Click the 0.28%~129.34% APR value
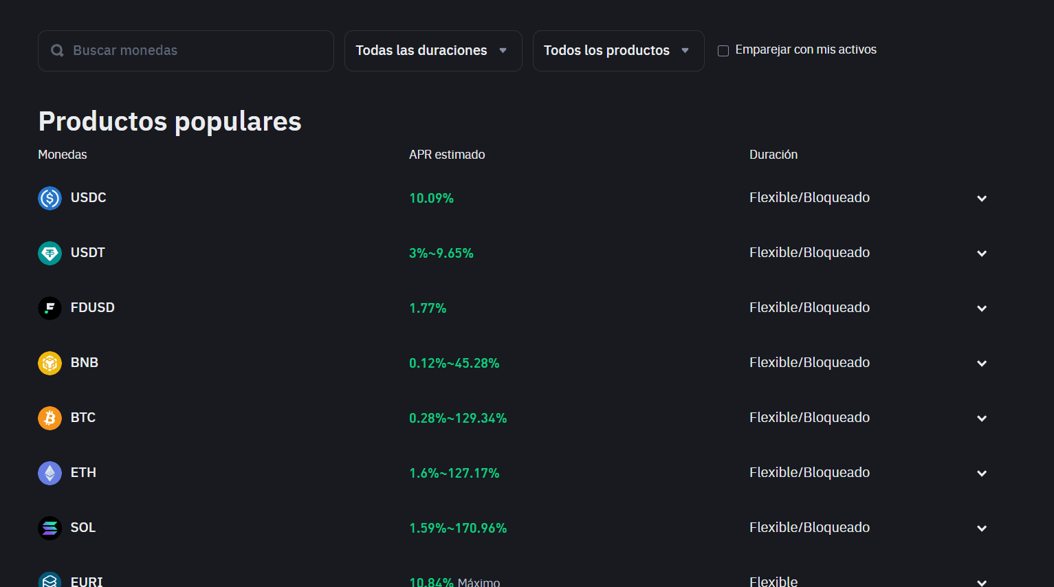 point(458,418)
